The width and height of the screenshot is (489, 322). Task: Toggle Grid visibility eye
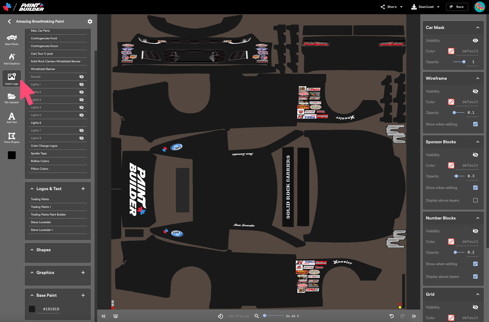click(x=475, y=307)
